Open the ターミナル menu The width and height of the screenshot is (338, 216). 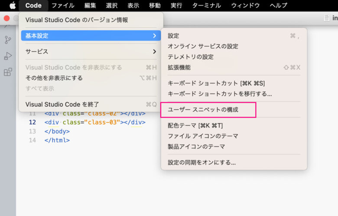pos(207,5)
